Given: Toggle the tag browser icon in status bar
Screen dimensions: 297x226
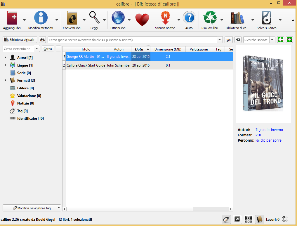Looking at the screenshot, I should (x=226, y=219).
